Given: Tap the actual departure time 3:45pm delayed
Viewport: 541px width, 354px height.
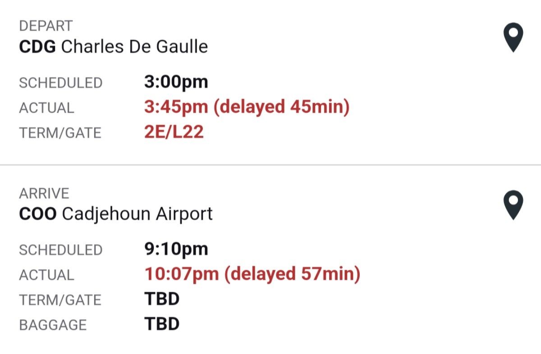Looking at the screenshot, I should coord(247,107).
